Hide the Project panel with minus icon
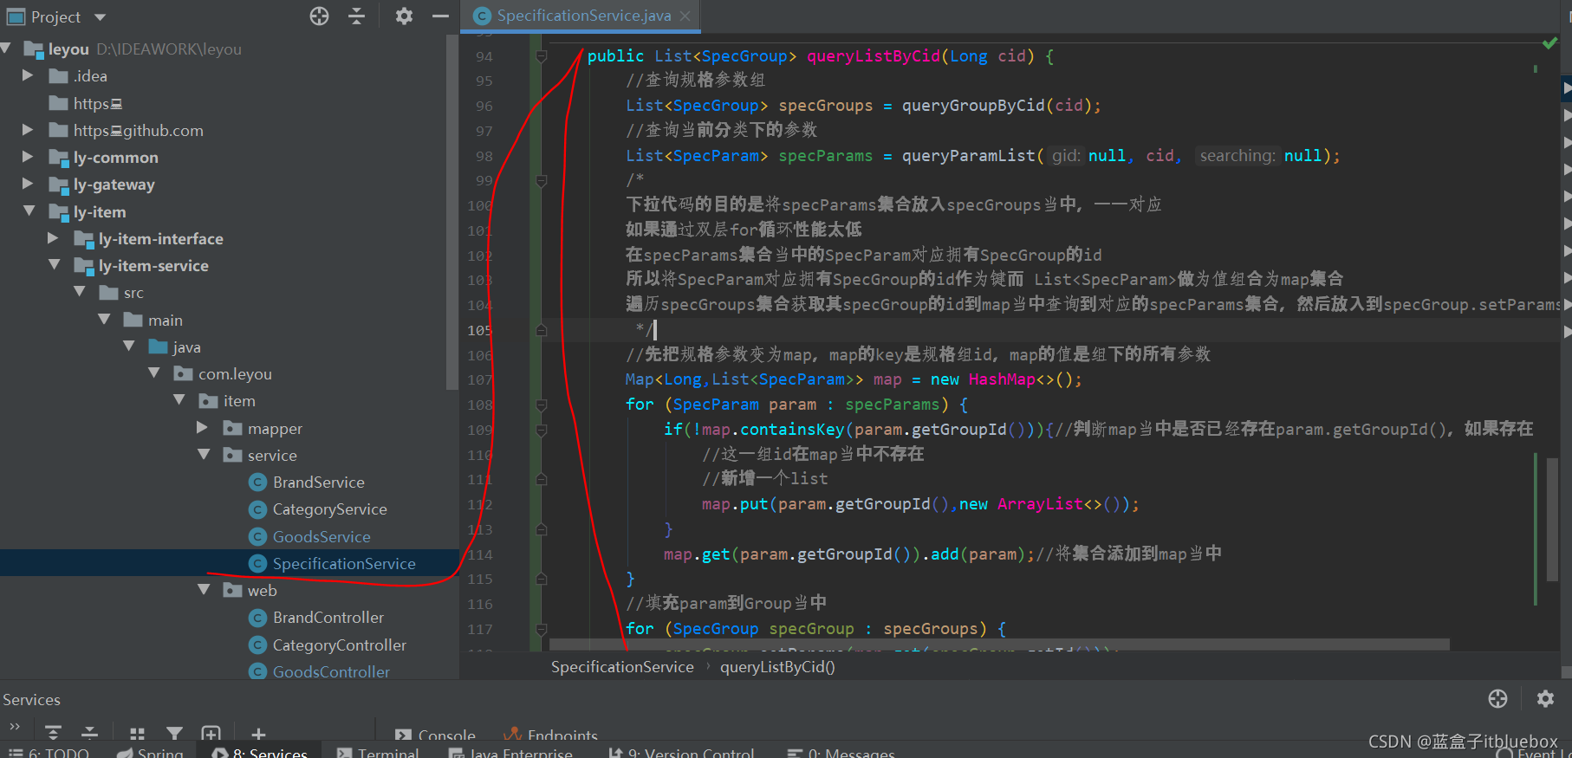The height and width of the screenshot is (758, 1572). point(440,16)
